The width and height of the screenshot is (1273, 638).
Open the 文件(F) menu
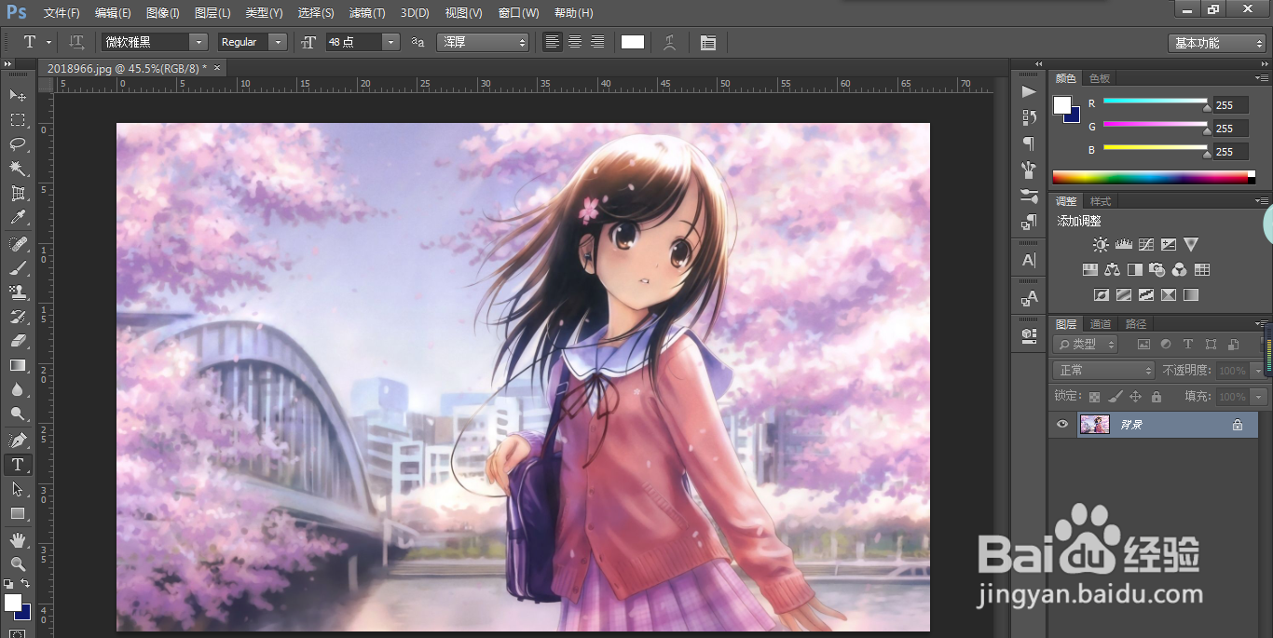click(62, 13)
